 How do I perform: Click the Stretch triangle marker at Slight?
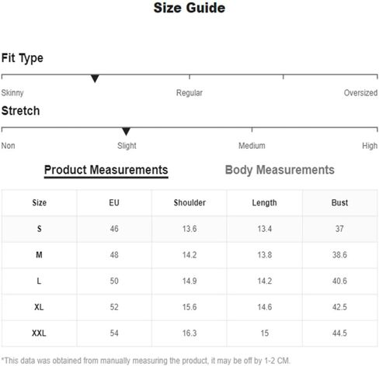point(126,131)
